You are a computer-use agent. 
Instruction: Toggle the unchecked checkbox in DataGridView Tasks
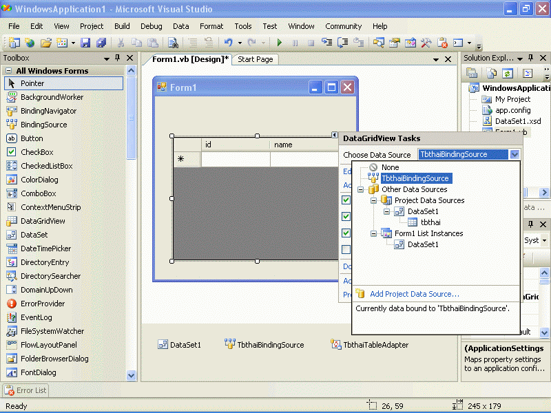pyautogui.click(x=346, y=249)
